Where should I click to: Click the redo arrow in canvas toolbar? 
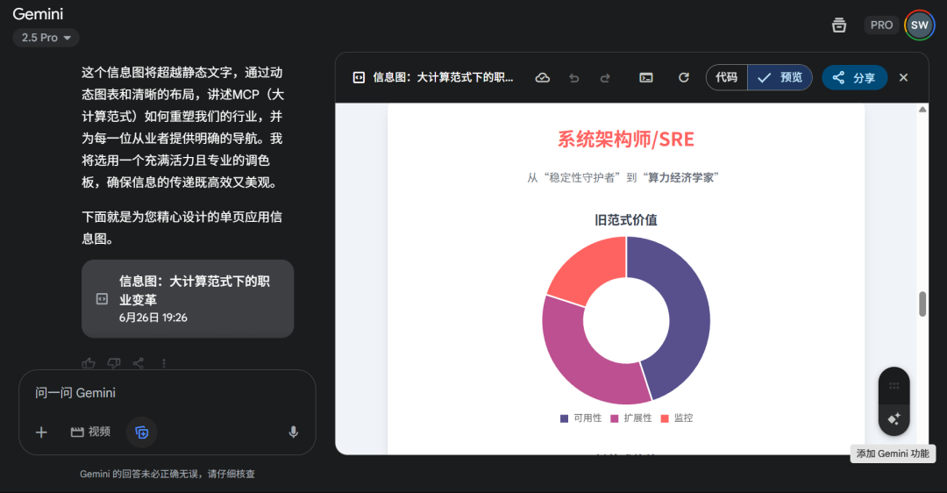click(605, 77)
